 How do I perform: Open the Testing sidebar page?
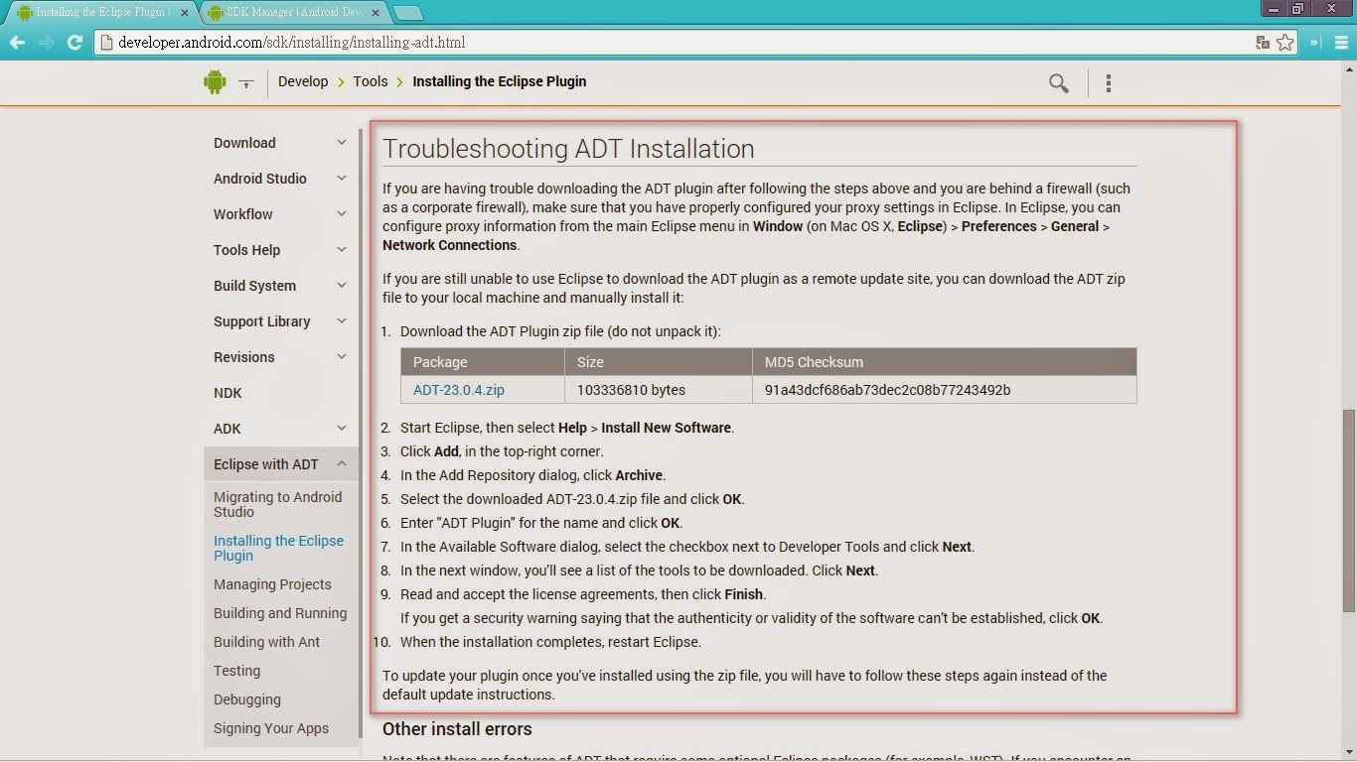(x=237, y=671)
